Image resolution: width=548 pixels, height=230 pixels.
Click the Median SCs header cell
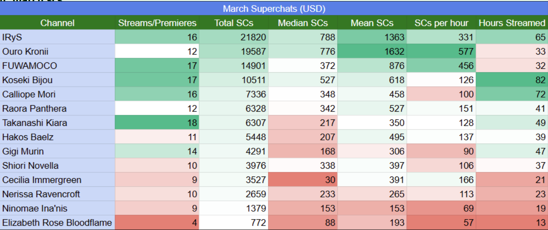click(303, 23)
